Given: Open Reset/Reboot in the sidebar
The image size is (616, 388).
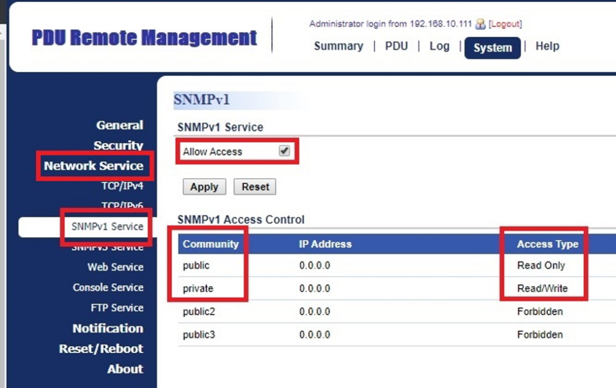Looking at the screenshot, I should (x=101, y=349).
